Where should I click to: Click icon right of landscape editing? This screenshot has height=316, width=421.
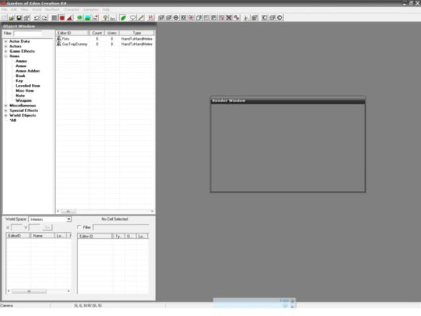[x=95, y=18]
